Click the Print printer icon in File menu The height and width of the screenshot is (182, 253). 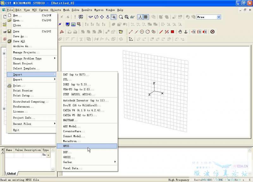pyautogui.click(x=9, y=86)
